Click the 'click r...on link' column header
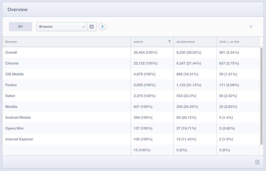 pyautogui.click(x=229, y=42)
